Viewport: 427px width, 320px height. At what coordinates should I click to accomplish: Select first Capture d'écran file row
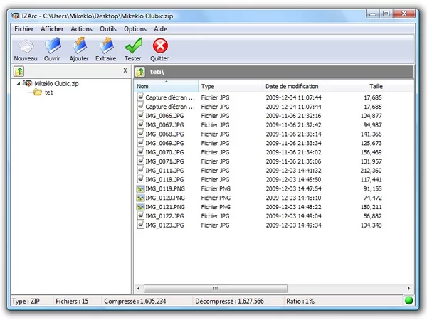tap(260, 97)
